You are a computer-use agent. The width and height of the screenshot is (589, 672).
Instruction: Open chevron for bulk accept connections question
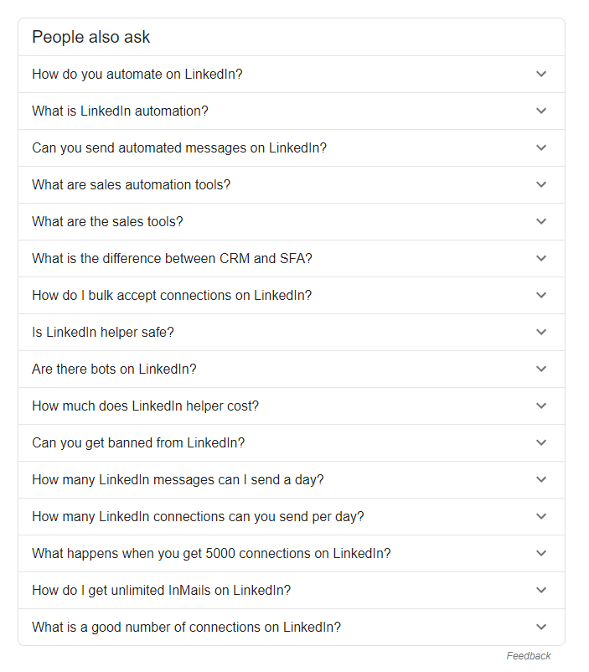tap(541, 295)
